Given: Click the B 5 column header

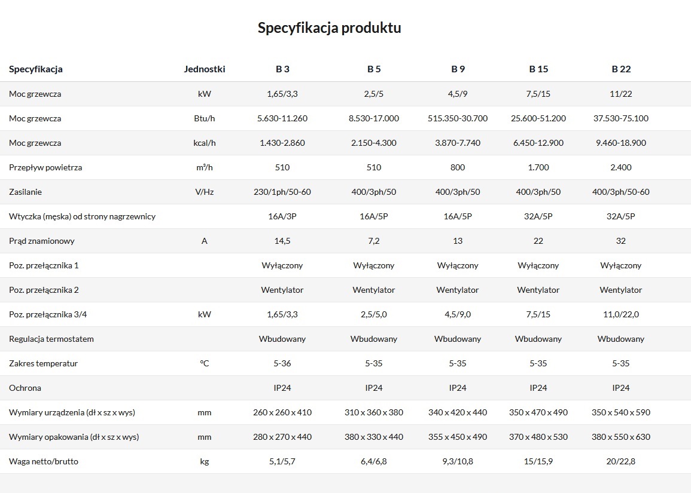Looking at the screenshot, I should [x=374, y=69].
